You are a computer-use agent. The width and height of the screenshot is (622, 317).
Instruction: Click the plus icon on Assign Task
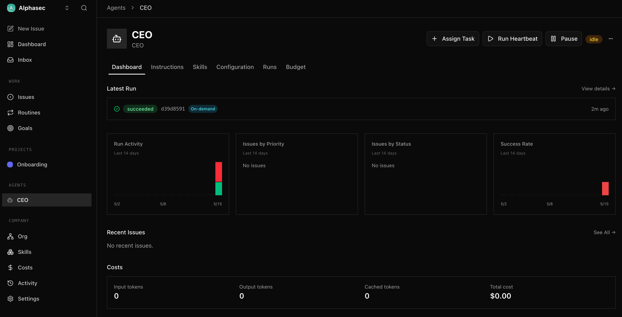434,39
